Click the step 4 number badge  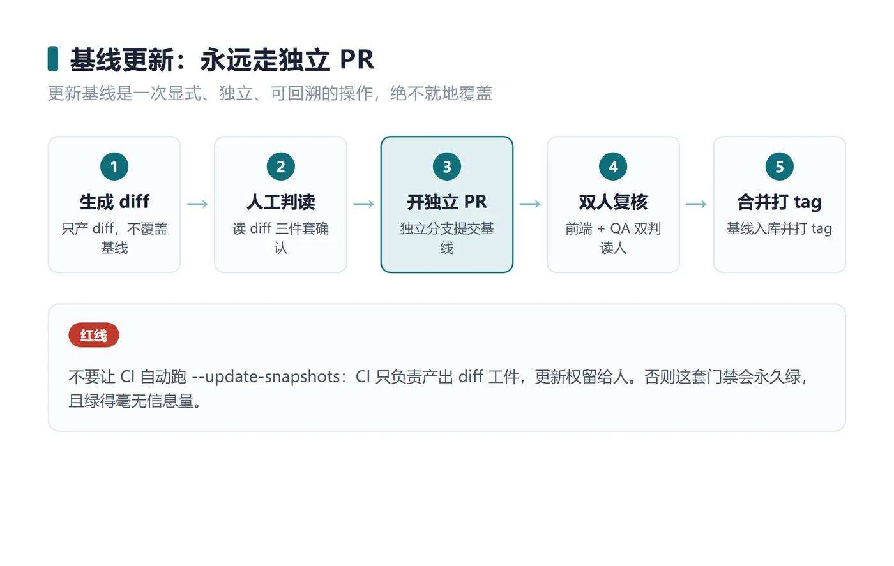pos(613,167)
